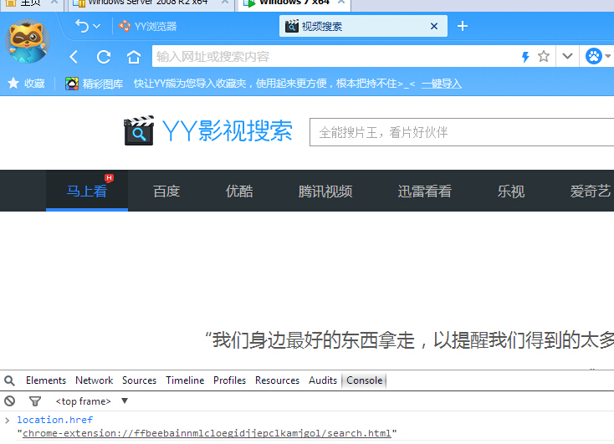Image resolution: width=614 pixels, height=444 pixels.
Task: Open the DevTools Network panel
Action: click(x=94, y=380)
